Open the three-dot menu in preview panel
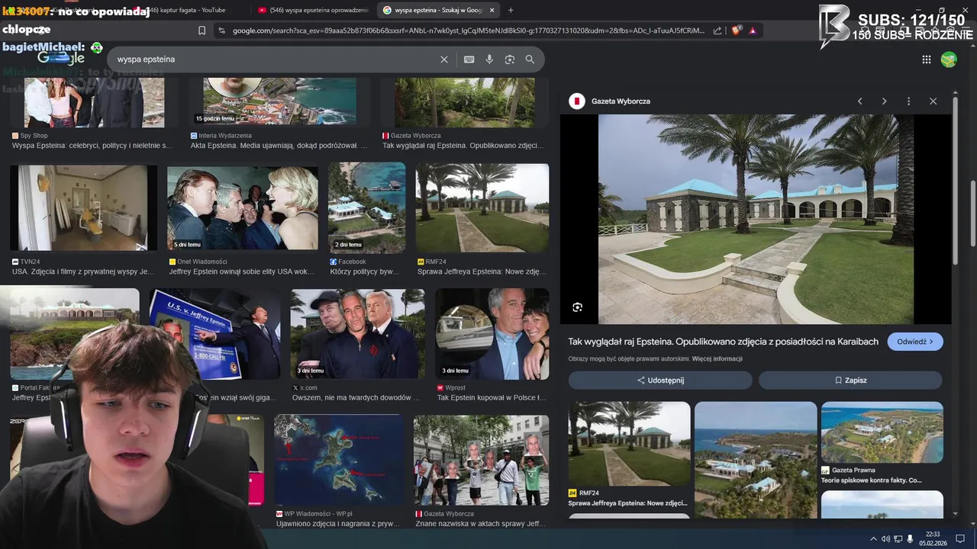Viewport: 977px width, 549px height. click(908, 101)
